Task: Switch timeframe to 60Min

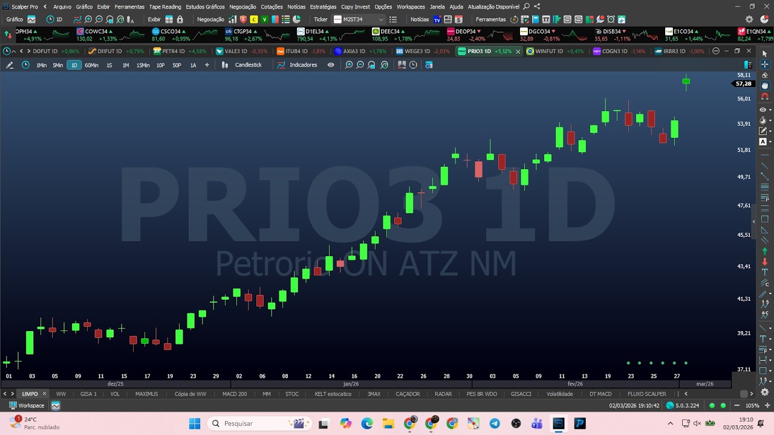Action: coord(91,65)
